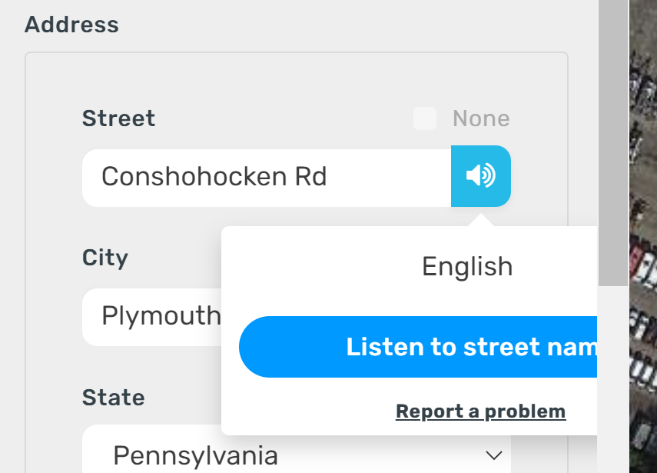Image resolution: width=657 pixels, height=473 pixels.
Task: Click into the City field showing Plymouth
Action: (154, 316)
